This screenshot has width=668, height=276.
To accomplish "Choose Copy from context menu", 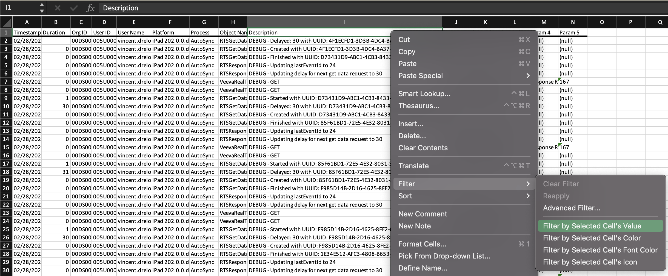I will point(407,52).
